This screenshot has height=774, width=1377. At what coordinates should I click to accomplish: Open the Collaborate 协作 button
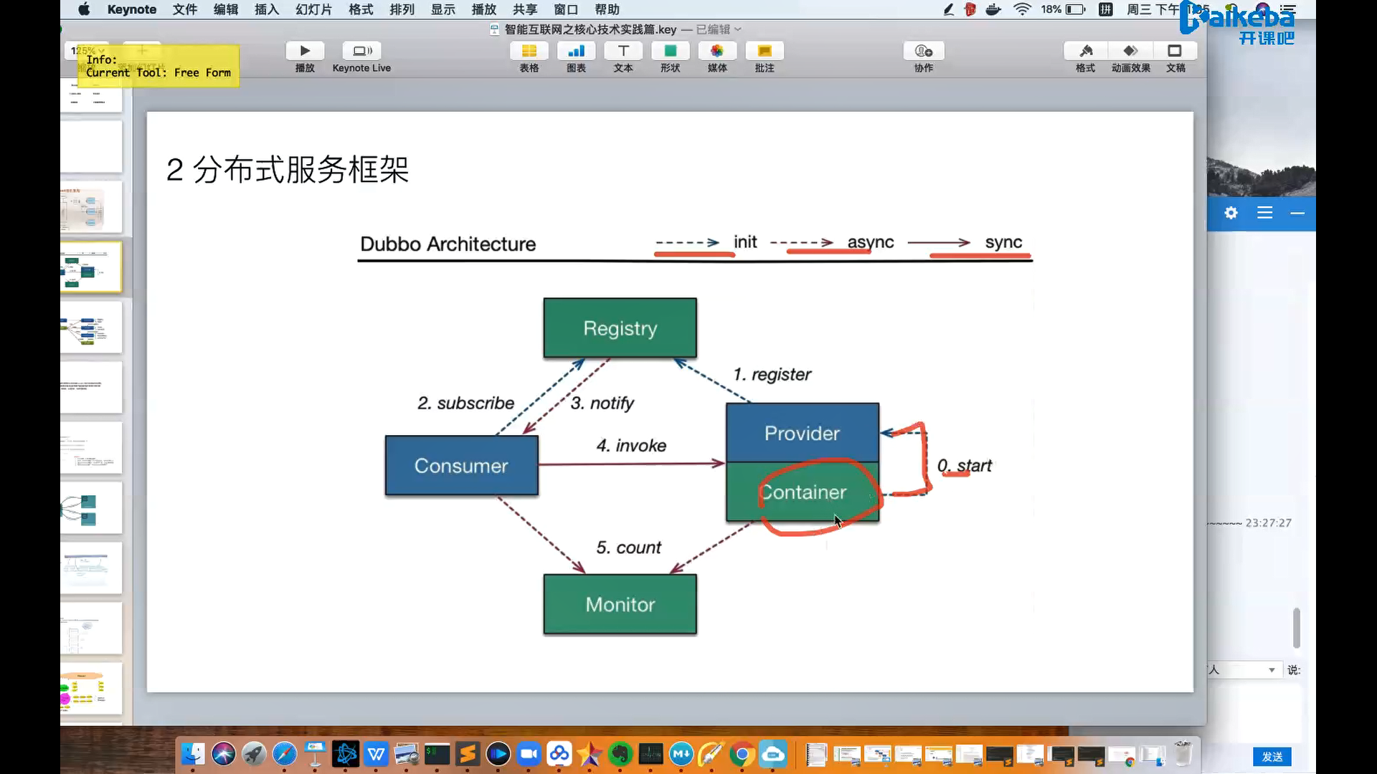pos(923,51)
